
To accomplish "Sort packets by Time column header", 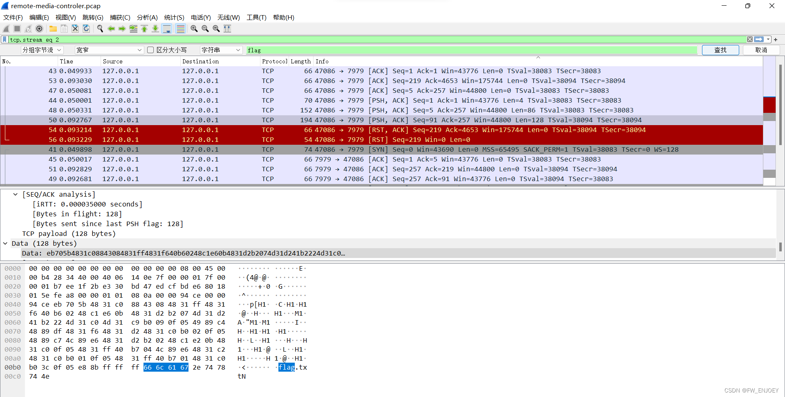I will 79,61.
